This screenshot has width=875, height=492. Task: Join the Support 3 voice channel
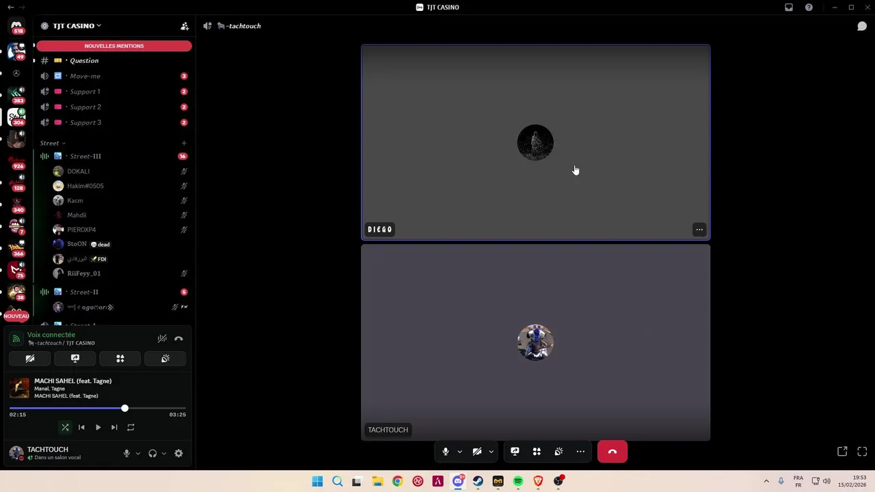(x=113, y=122)
